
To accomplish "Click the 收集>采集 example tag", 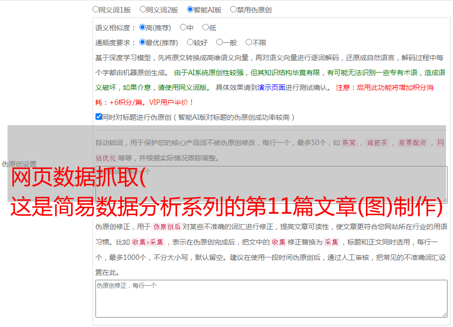I will click(x=148, y=242).
